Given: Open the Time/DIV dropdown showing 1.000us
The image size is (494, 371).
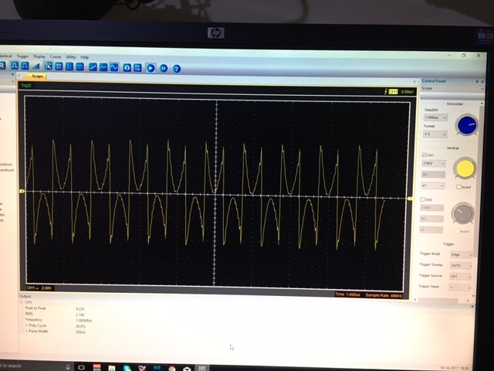Looking at the screenshot, I should 435,117.
